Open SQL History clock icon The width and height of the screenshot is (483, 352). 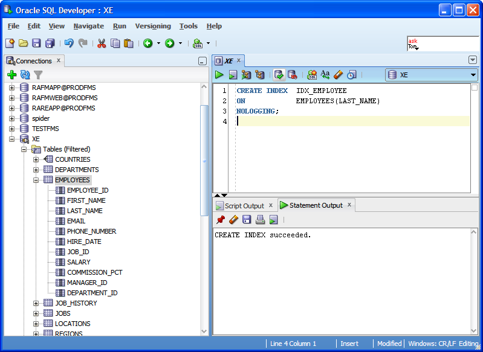[x=351, y=75]
